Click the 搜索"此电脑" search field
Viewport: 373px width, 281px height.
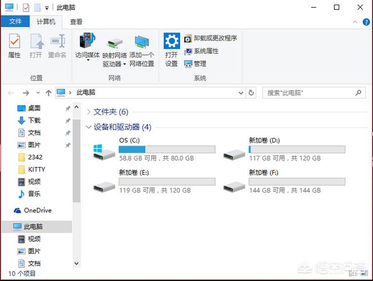point(314,93)
